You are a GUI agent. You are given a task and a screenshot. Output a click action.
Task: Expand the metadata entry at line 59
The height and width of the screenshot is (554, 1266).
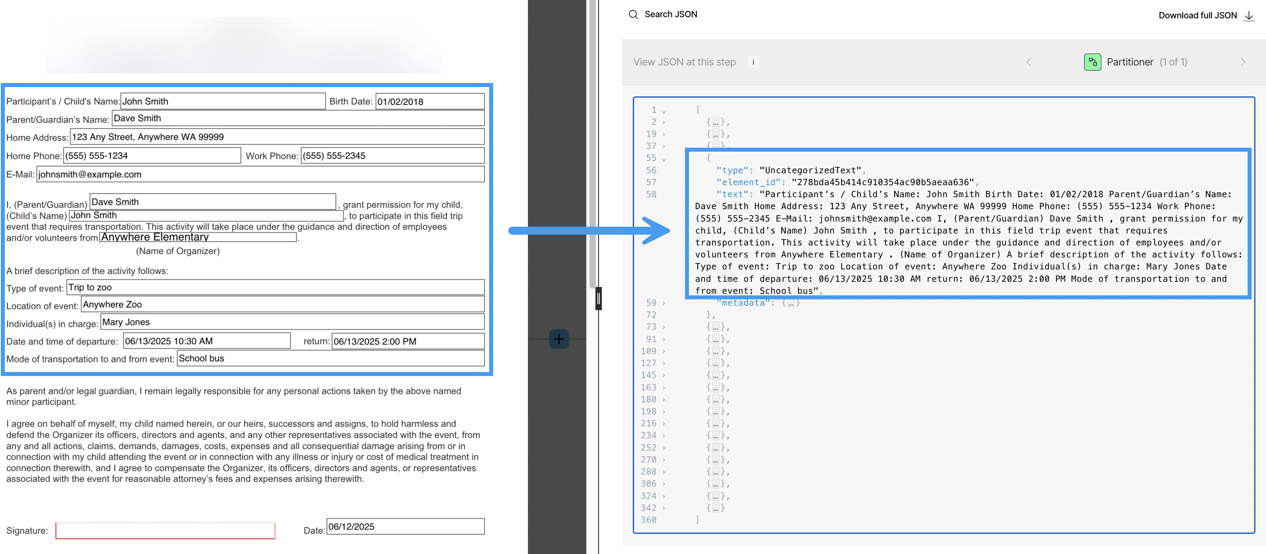[x=663, y=303]
